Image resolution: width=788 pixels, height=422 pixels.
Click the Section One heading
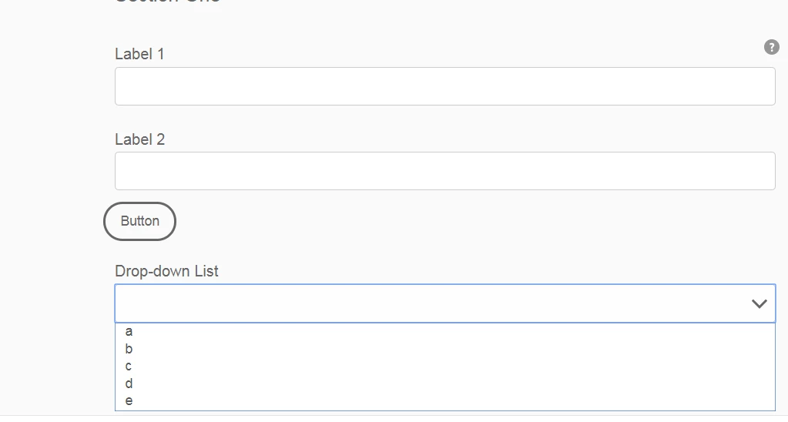point(167,2)
